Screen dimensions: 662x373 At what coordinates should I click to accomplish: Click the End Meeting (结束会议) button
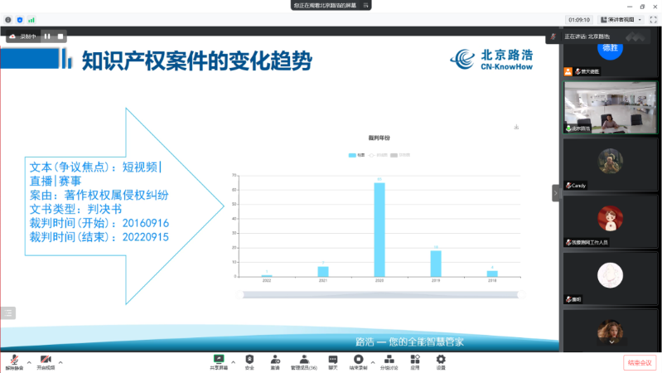point(639,362)
